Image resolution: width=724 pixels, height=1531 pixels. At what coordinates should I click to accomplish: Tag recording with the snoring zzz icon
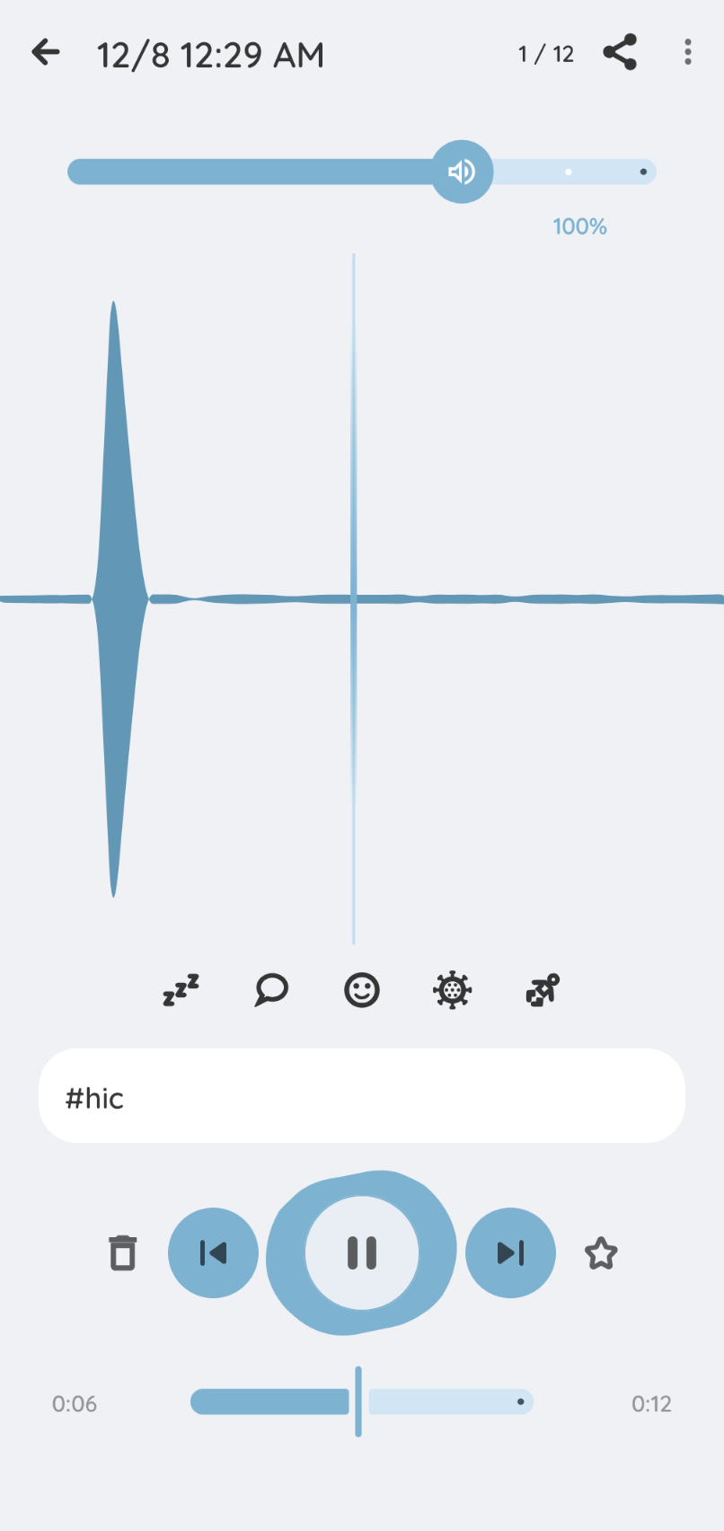181,990
